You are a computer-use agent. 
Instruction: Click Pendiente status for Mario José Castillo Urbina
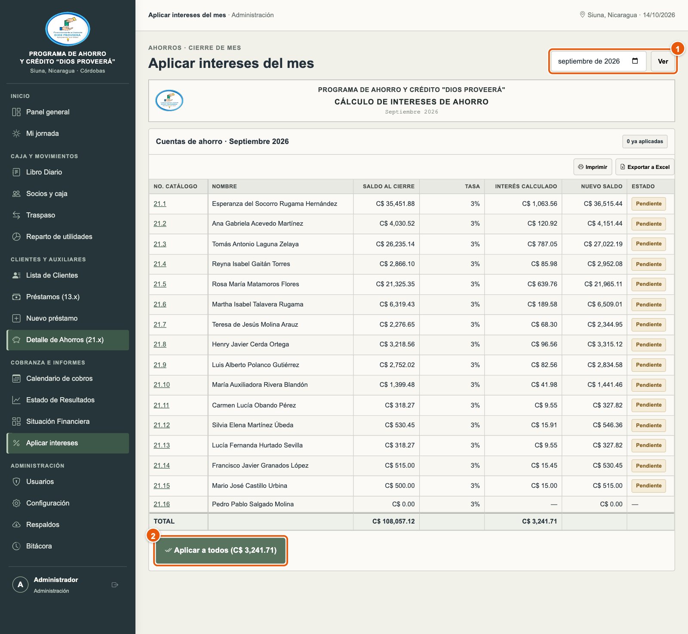649,486
